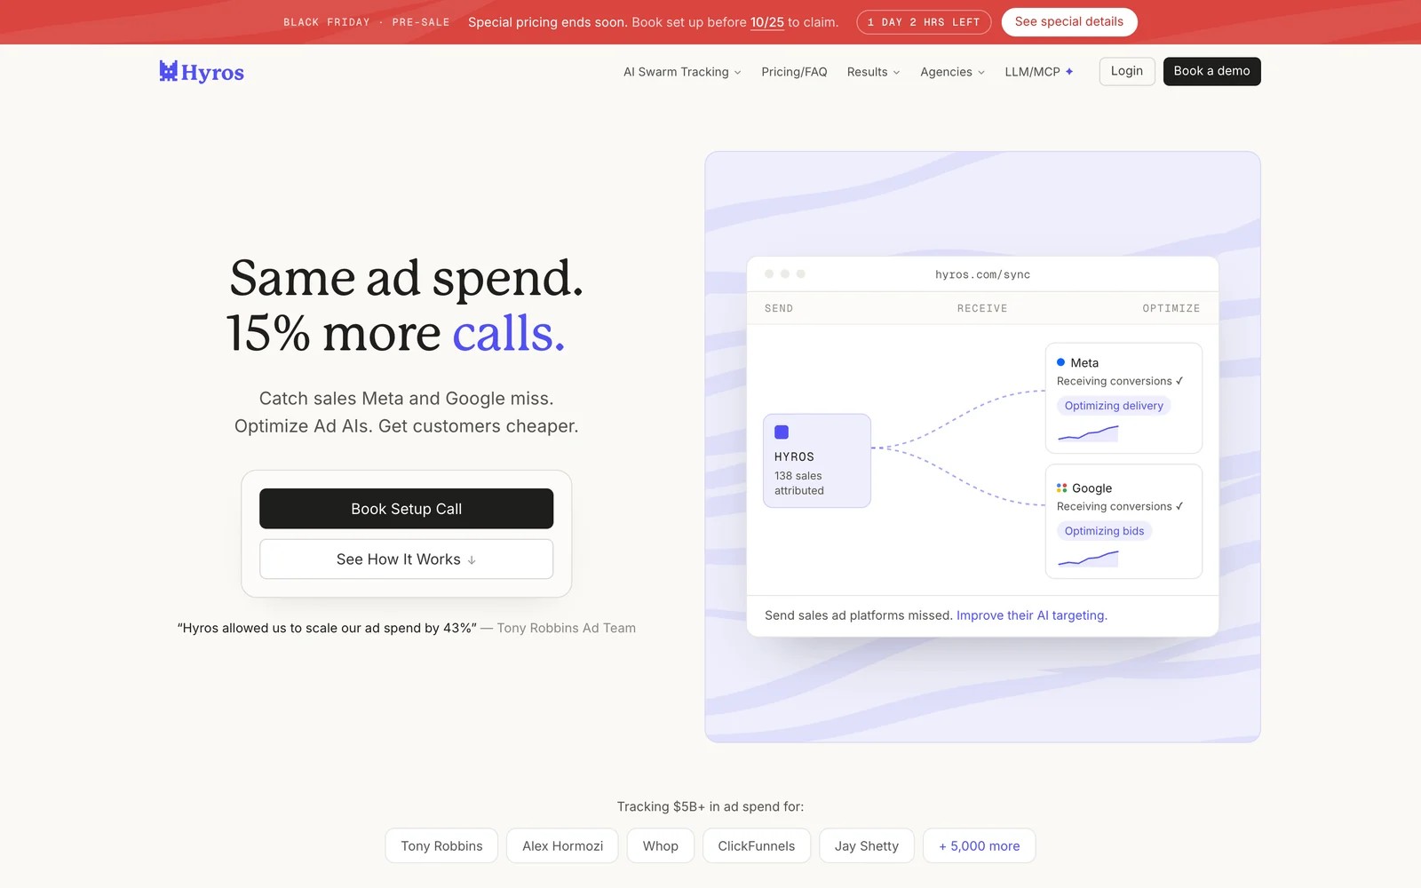Click the Login button
This screenshot has width=1421, height=888.
point(1127,71)
